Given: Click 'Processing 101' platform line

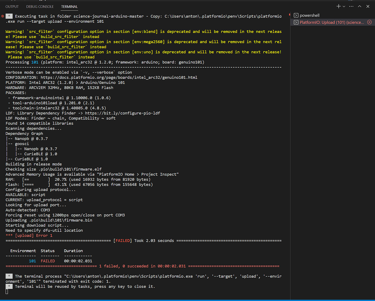Looking at the screenshot, I should tap(105, 62).
